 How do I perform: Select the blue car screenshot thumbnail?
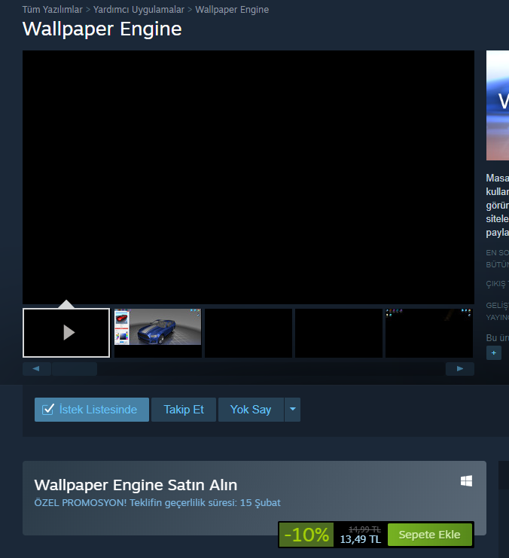[157, 333]
